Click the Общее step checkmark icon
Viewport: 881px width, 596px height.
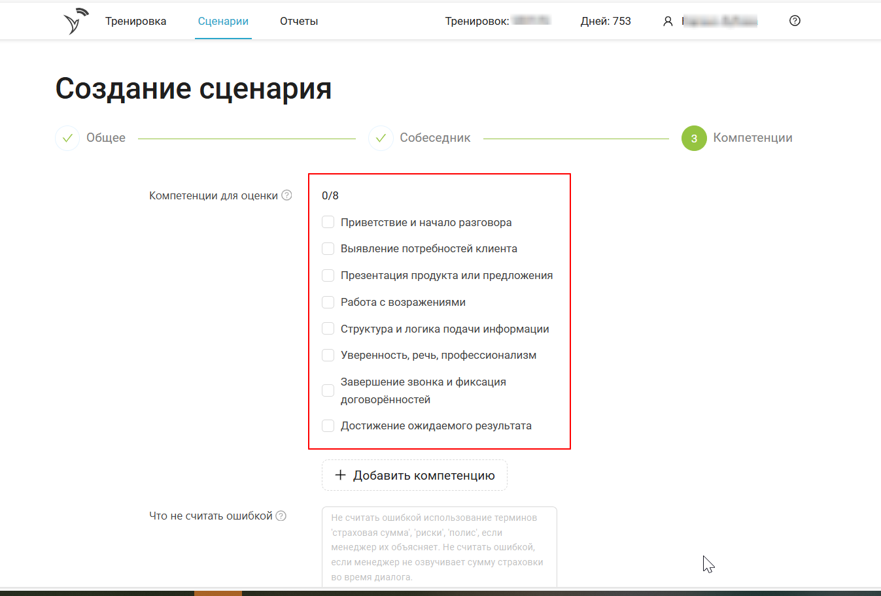coord(67,138)
